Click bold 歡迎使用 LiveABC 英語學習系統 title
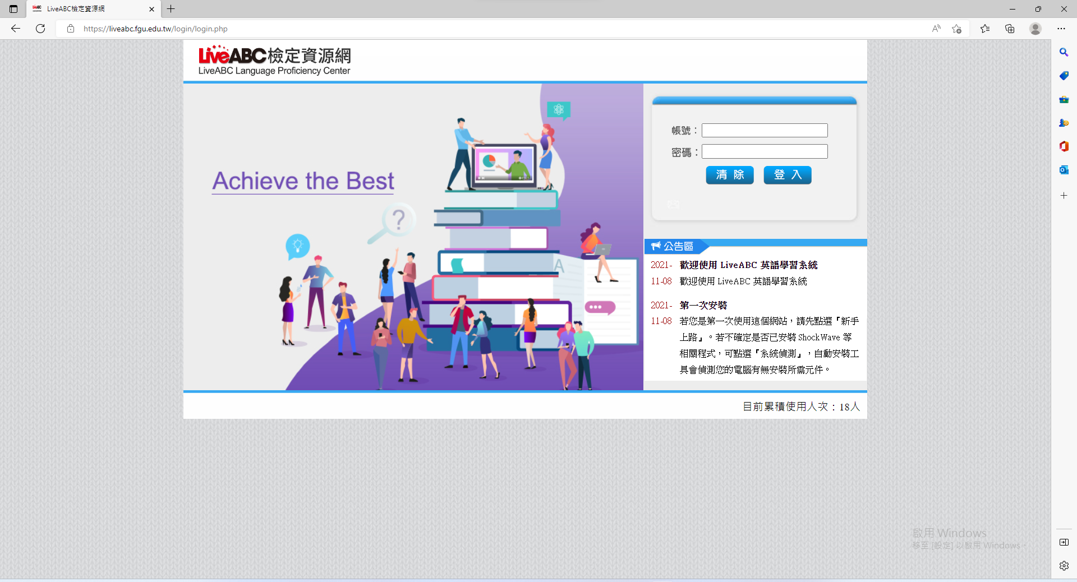The image size is (1077, 582). coord(748,265)
